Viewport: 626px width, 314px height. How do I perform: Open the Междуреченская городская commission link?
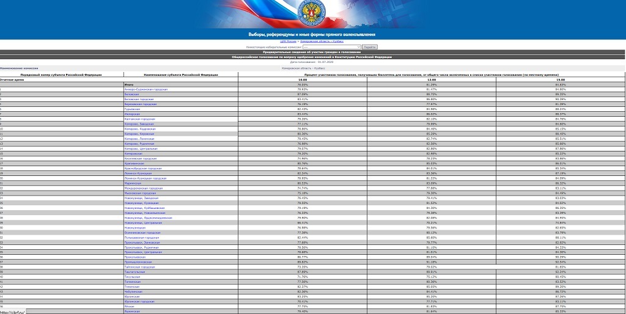(x=144, y=188)
